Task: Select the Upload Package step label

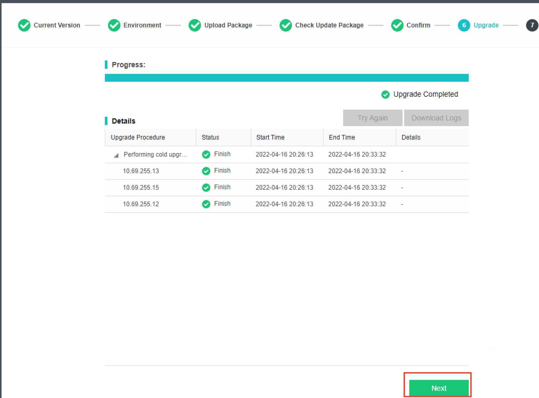Action: tap(228, 25)
